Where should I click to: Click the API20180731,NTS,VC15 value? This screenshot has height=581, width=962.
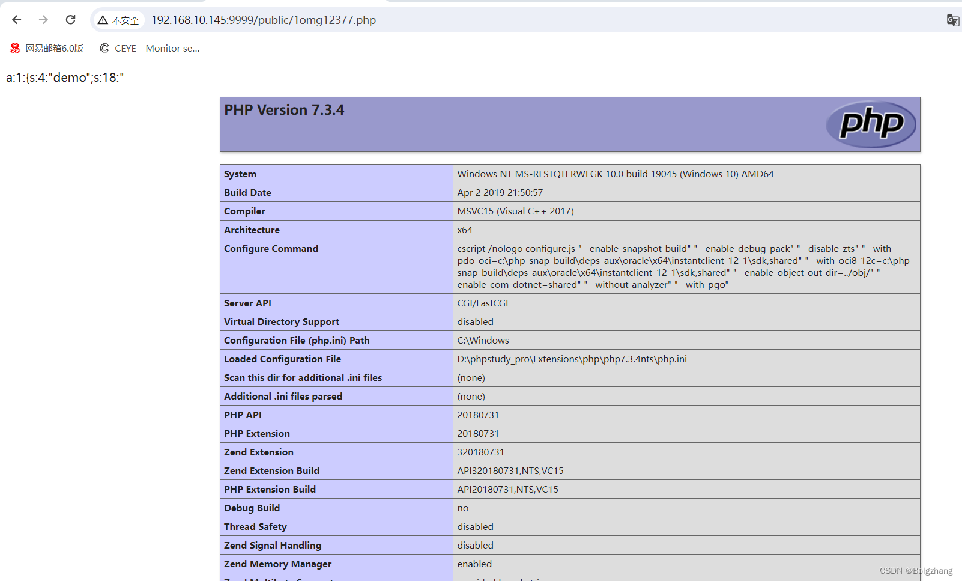point(507,490)
